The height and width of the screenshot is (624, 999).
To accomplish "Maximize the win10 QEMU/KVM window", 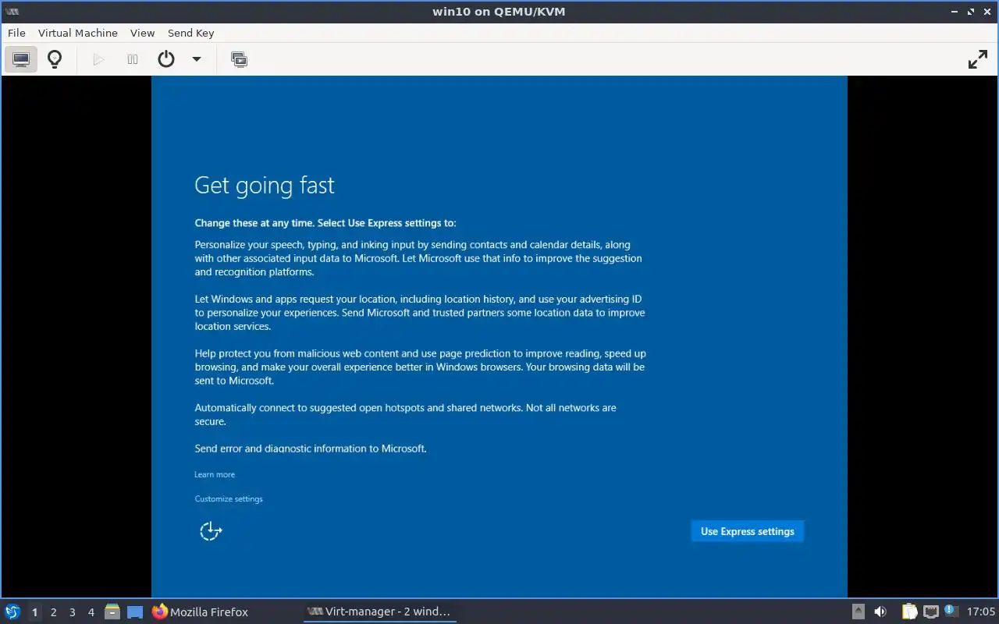I will click(972, 12).
